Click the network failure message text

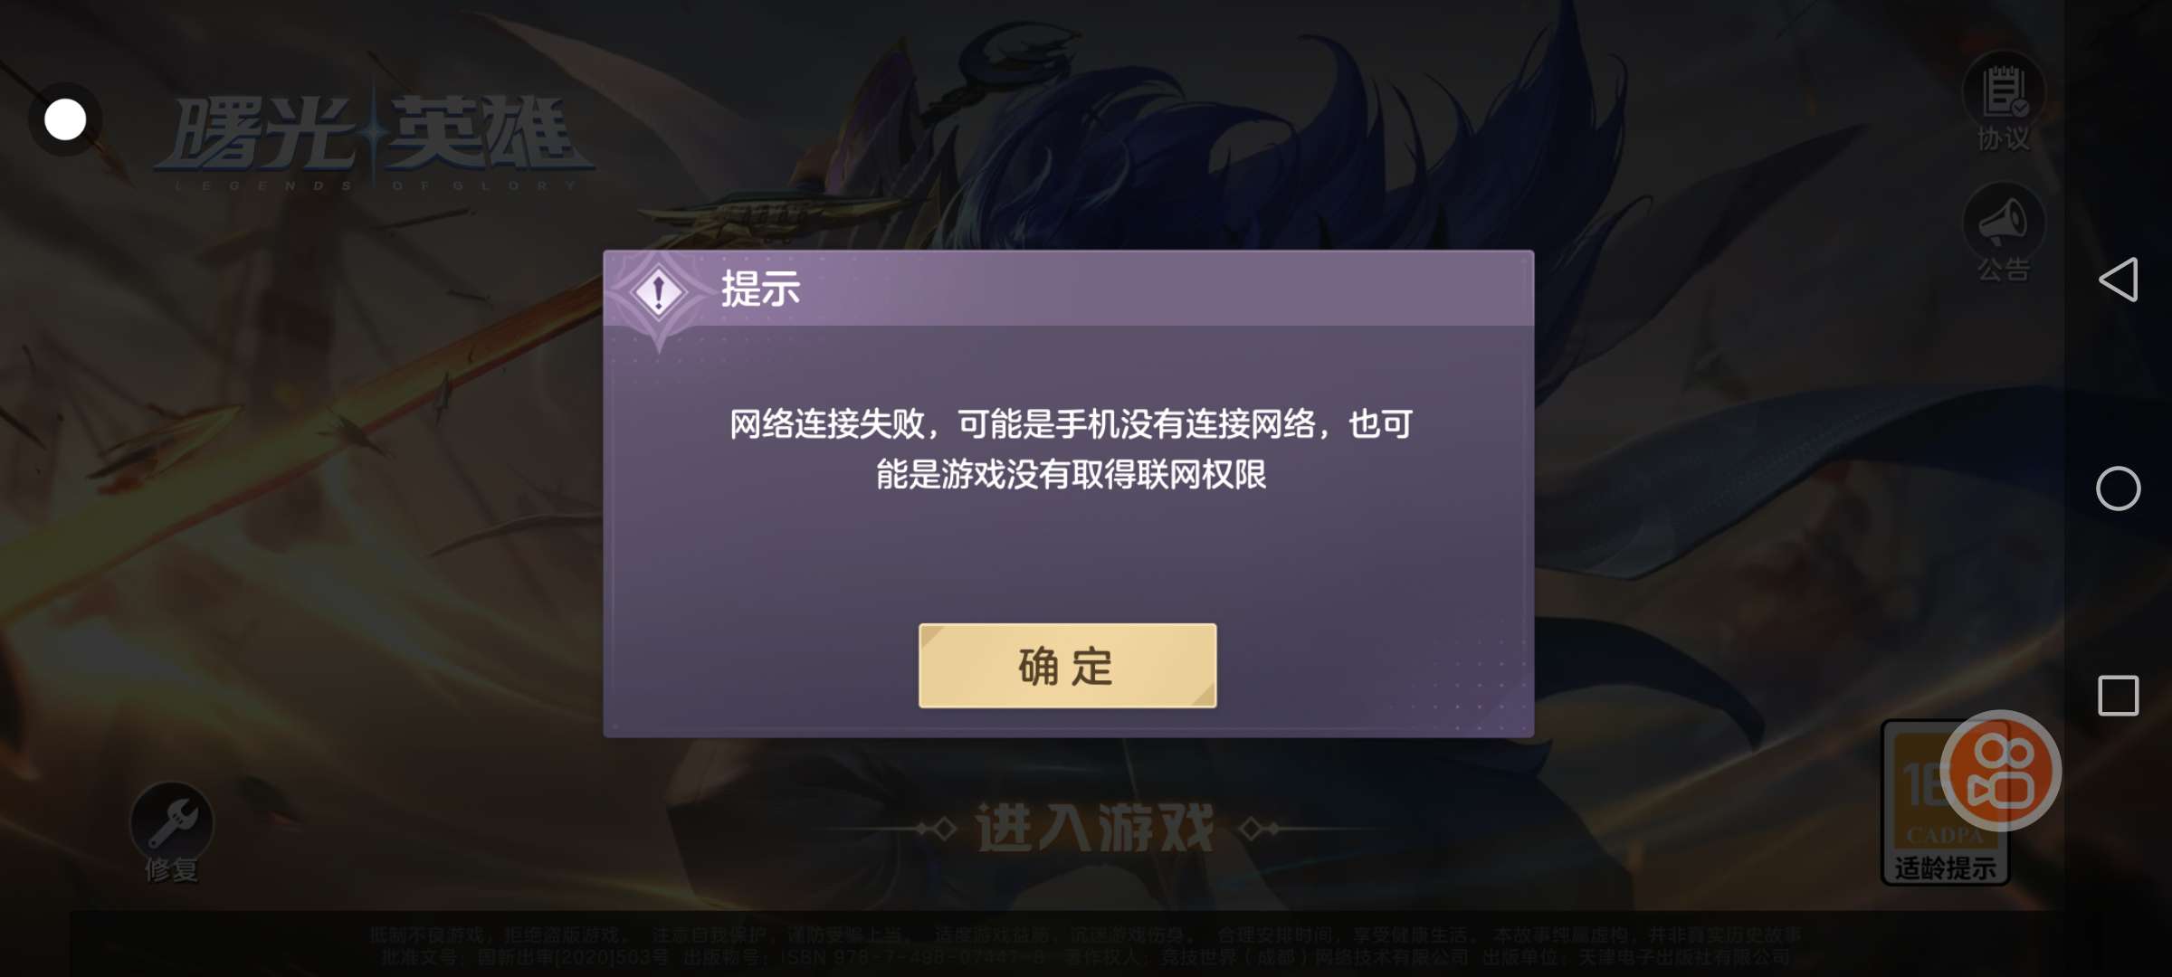pos(1071,449)
